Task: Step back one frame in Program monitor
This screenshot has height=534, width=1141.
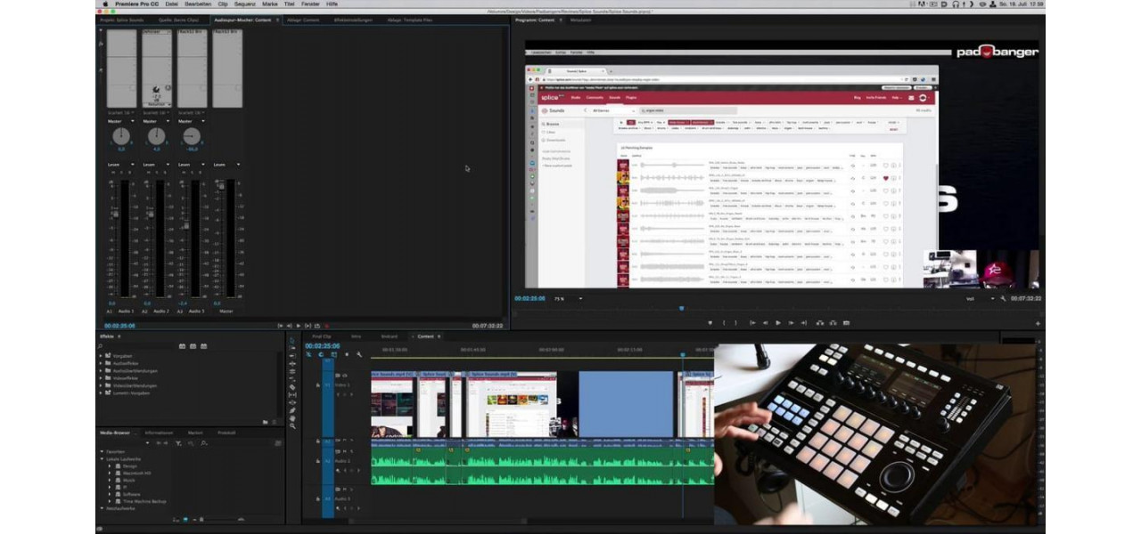Action: [x=766, y=322]
